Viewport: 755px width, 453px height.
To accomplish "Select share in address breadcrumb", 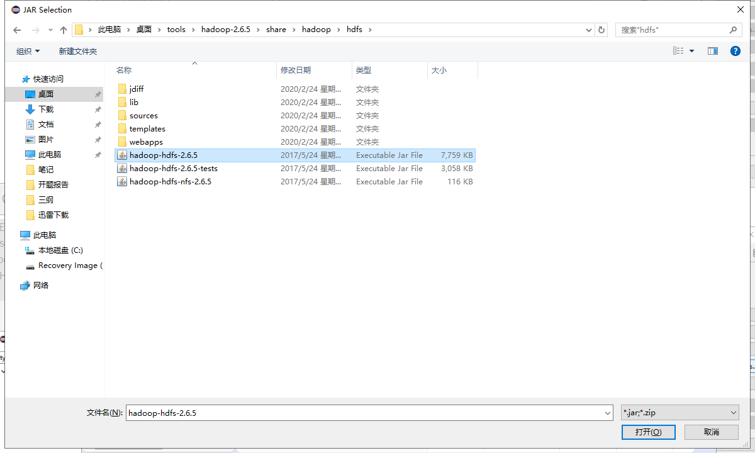I will click(276, 30).
